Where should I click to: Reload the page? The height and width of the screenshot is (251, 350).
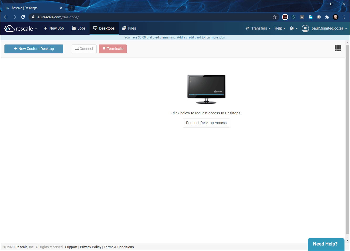click(23, 17)
